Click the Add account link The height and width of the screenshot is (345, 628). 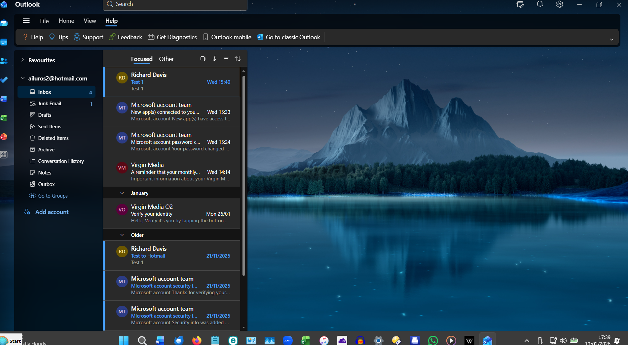52,212
